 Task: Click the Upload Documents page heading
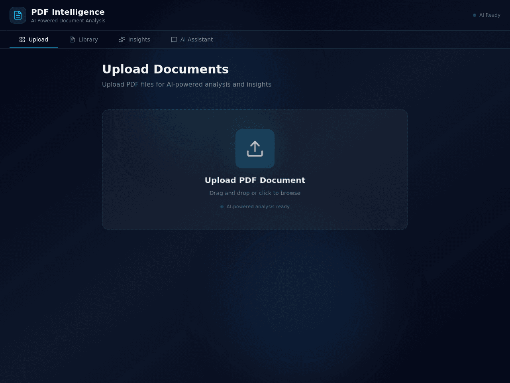[165, 69]
